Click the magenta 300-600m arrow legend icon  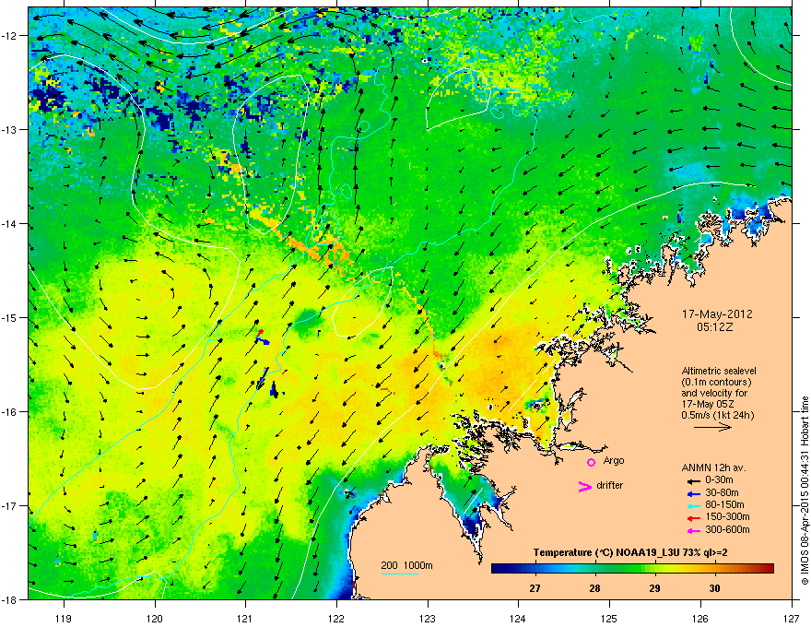[693, 530]
